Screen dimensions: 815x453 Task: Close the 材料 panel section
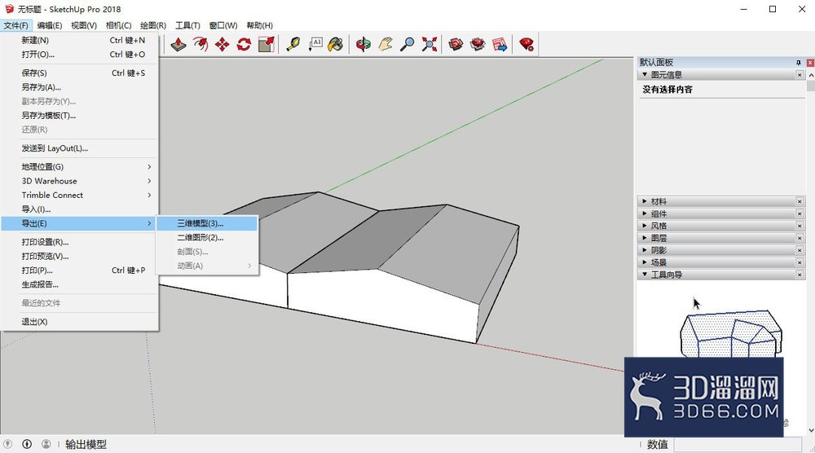[800, 201]
